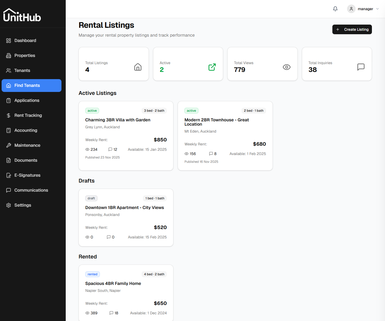Select the active badge on Modern 2BR Townhouse
Viewport: 385px width, 321px height.
click(x=191, y=110)
